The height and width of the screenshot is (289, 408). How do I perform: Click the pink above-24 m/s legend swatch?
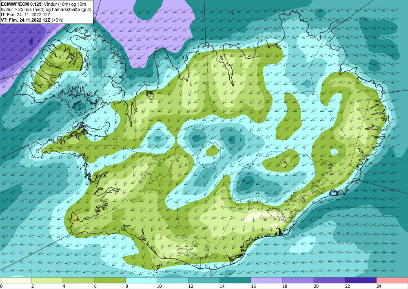[x=392, y=280]
